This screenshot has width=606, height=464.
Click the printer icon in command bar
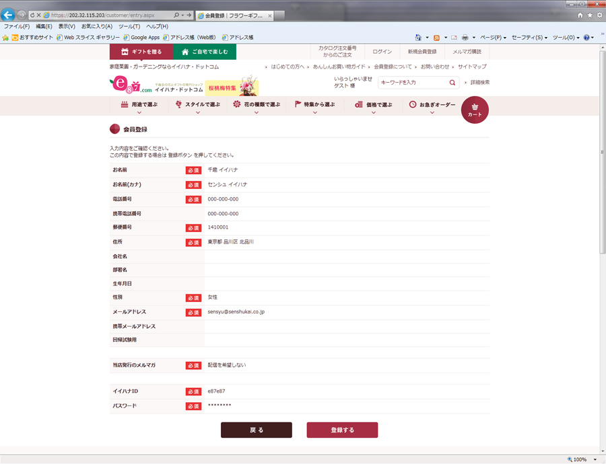(x=465, y=38)
